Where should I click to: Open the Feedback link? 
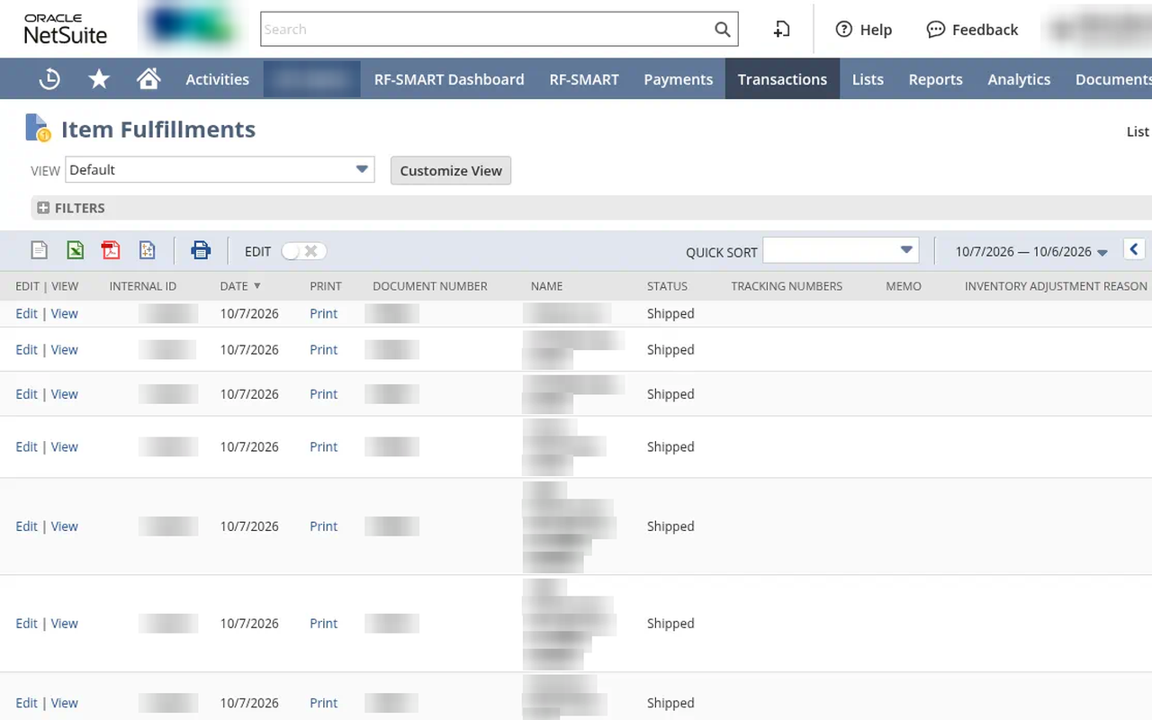tap(972, 30)
